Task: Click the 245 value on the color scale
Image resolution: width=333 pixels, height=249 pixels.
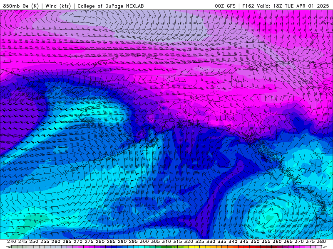Action: click(x=22, y=242)
